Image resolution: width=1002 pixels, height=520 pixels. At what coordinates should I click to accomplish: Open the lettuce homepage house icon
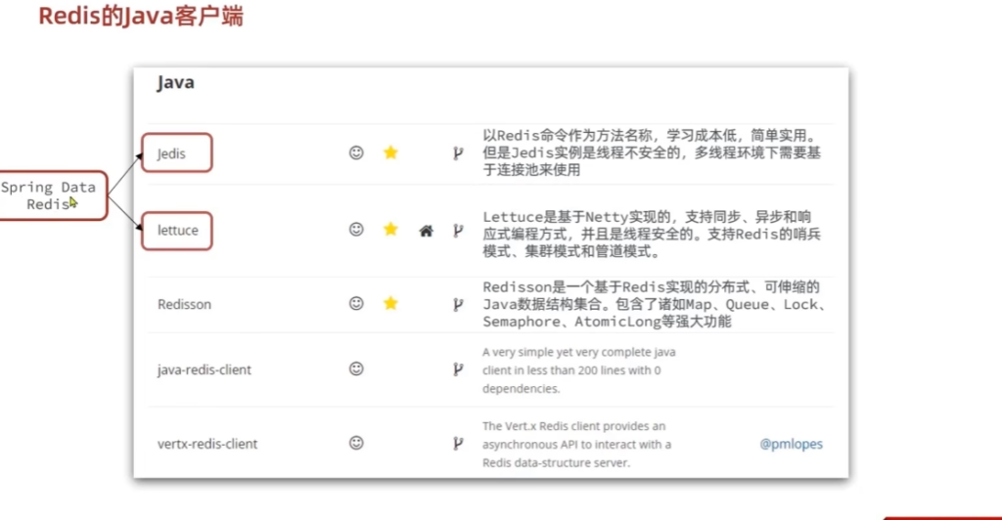click(426, 231)
